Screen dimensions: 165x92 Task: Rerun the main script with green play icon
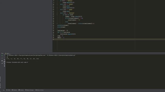(2, 55)
